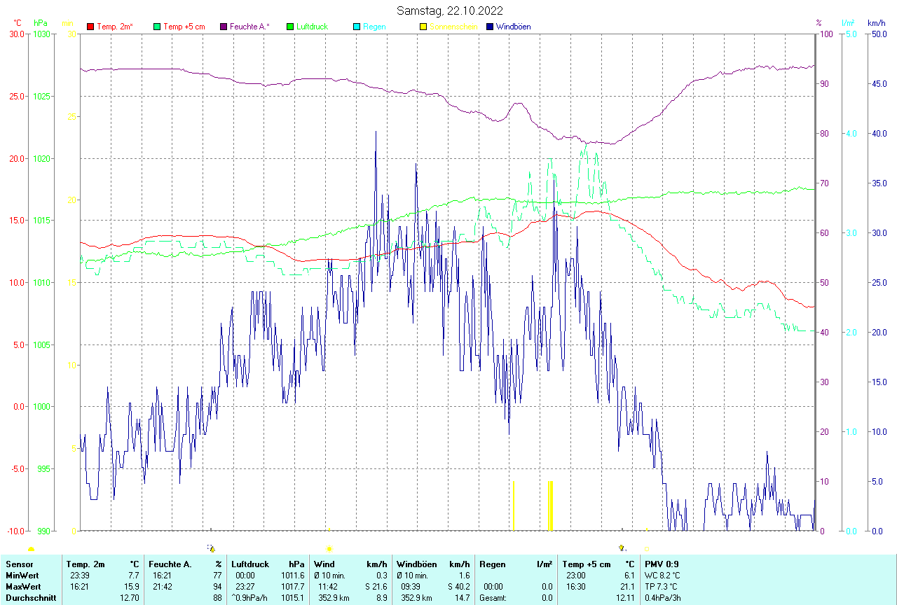
Task: Click the '50.0' label on the km/h axis
Action: 878,34
